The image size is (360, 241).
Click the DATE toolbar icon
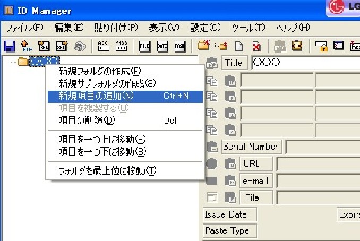(162, 46)
